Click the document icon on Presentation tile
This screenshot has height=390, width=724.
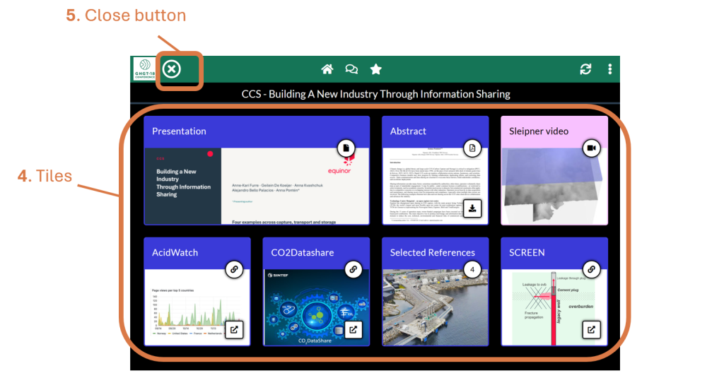click(x=346, y=148)
